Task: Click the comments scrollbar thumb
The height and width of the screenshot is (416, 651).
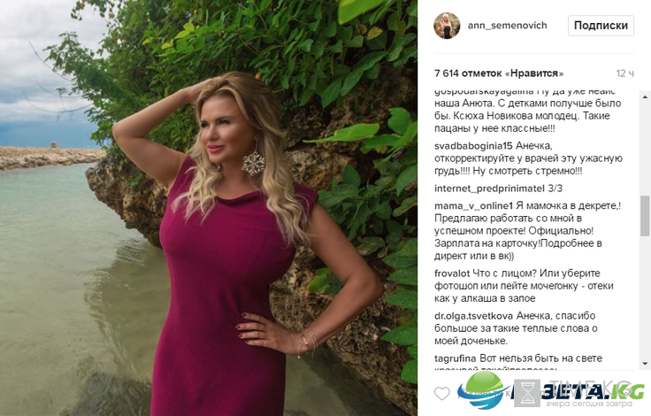Action: [645, 216]
